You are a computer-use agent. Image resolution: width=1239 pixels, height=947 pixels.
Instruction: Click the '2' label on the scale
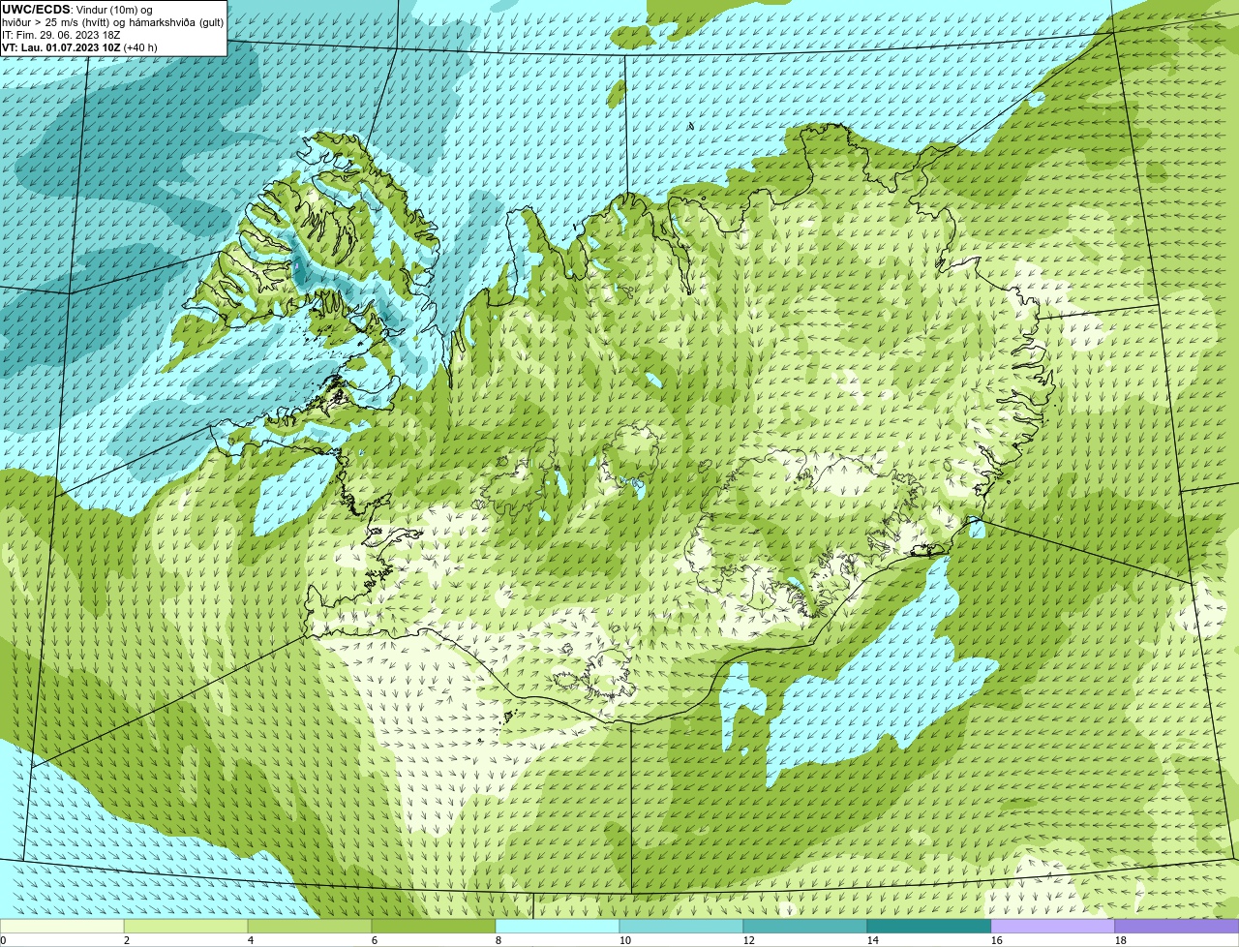pyautogui.click(x=127, y=940)
